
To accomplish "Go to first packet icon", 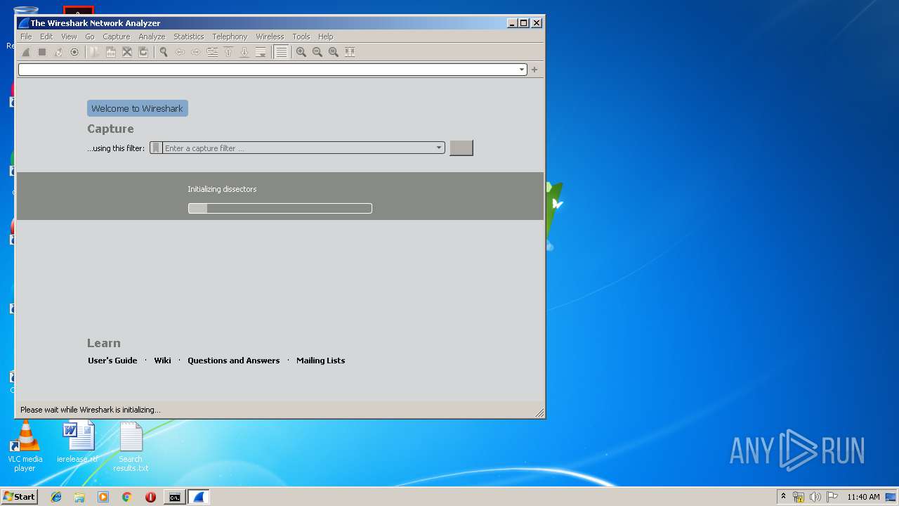I will (x=228, y=52).
